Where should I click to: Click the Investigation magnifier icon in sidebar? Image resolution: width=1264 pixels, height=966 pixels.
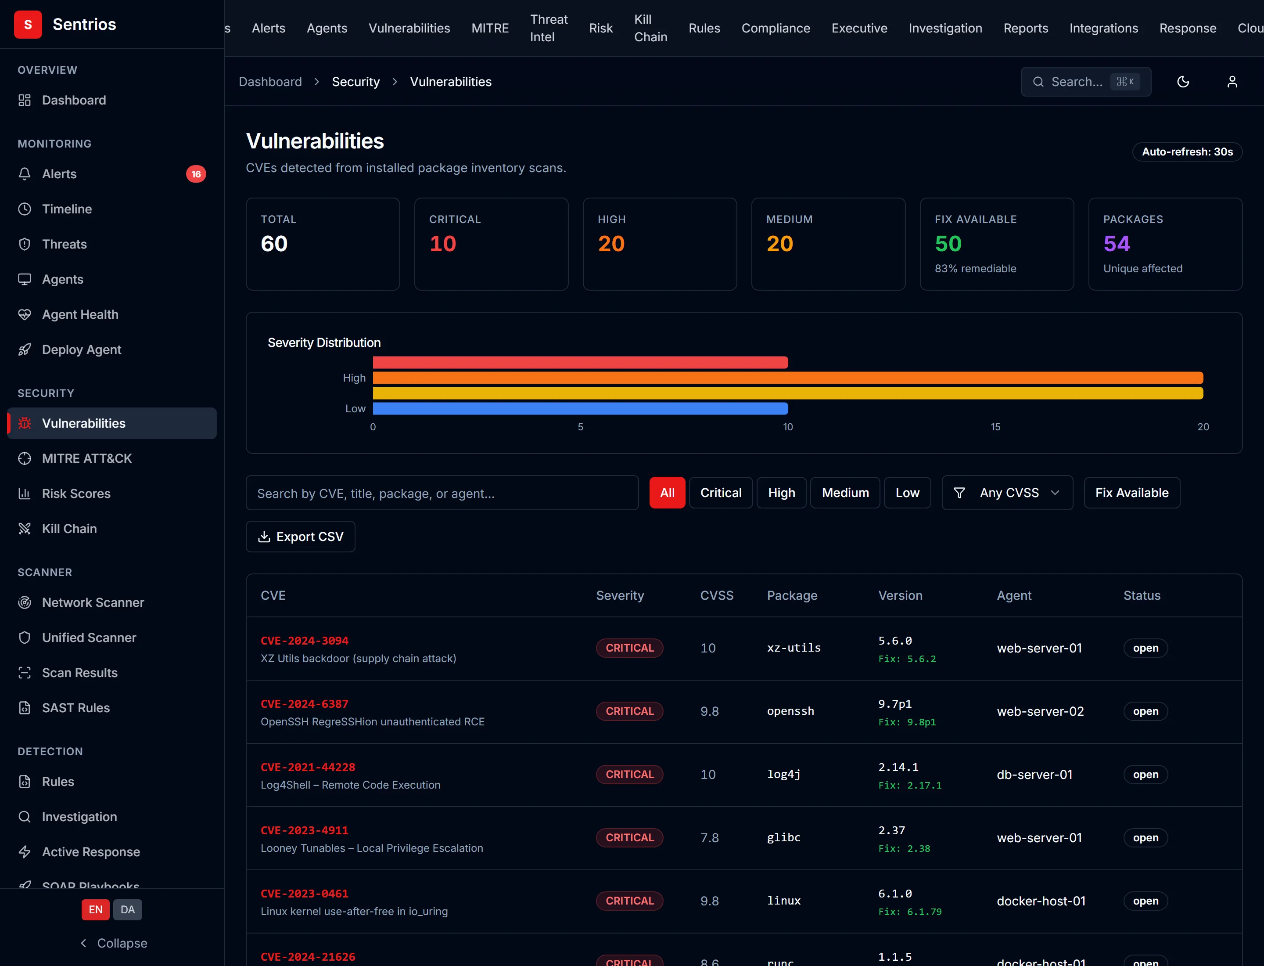click(x=24, y=817)
